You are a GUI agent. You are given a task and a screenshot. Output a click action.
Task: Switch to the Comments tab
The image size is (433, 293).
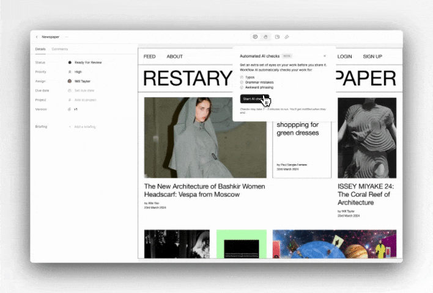pos(60,49)
